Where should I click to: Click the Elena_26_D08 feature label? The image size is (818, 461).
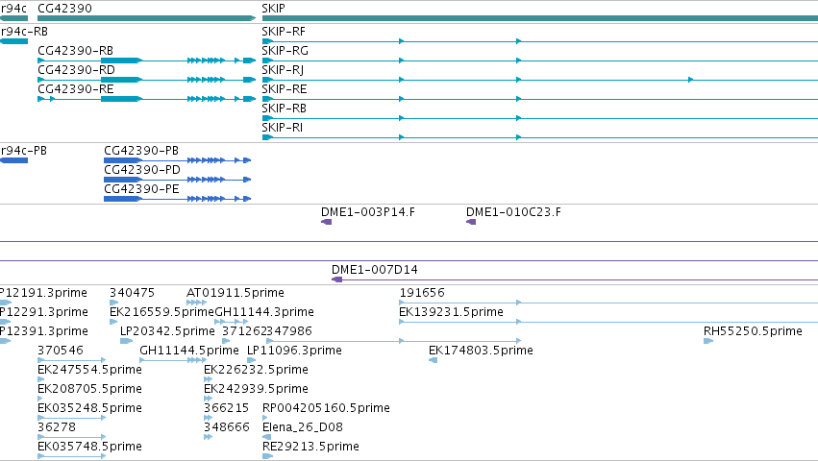(x=303, y=428)
